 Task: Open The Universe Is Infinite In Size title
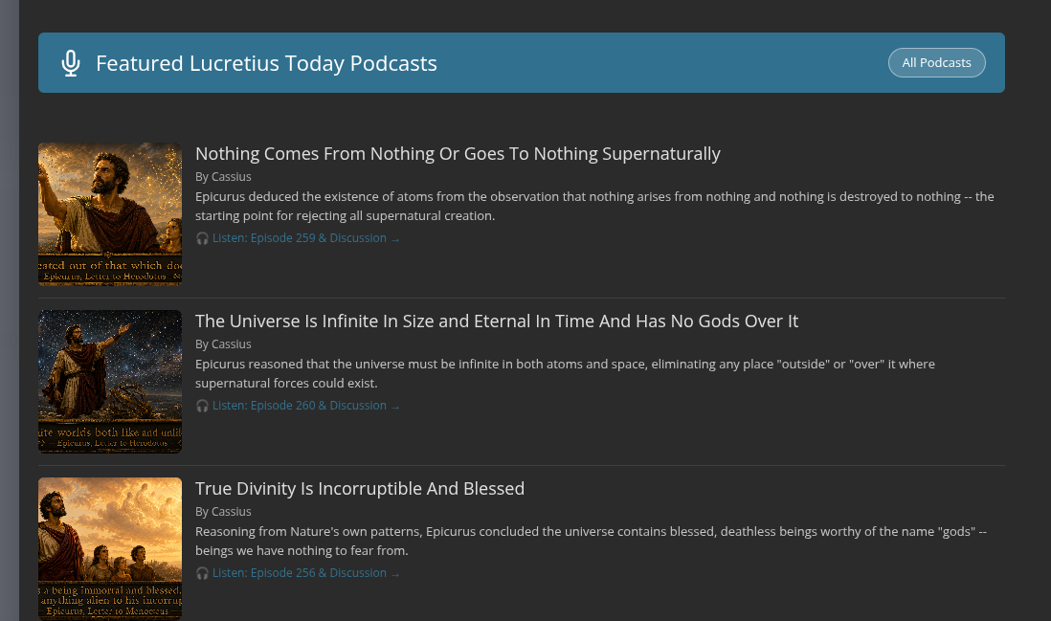(497, 321)
